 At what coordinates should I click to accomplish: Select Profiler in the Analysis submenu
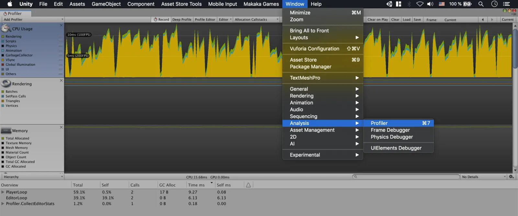399,123
